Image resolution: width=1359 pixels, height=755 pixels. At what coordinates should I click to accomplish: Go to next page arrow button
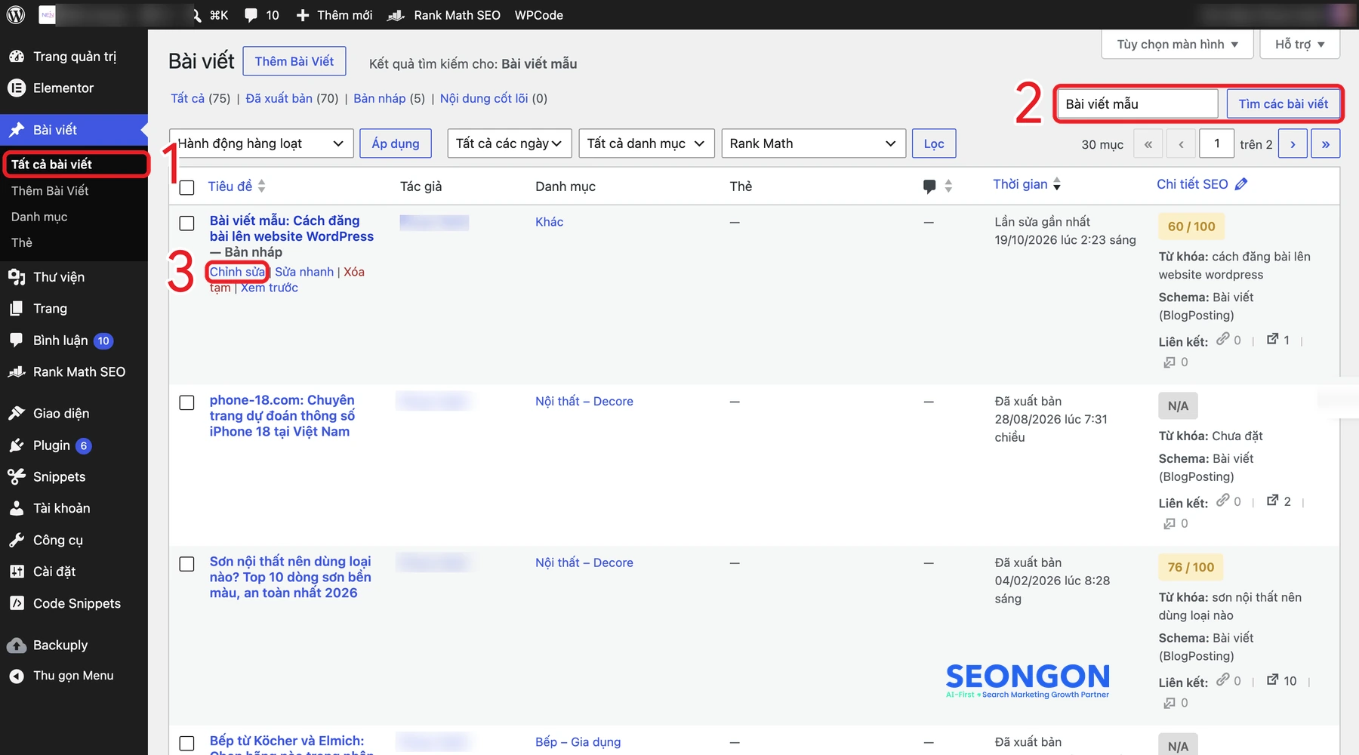pos(1293,144)
